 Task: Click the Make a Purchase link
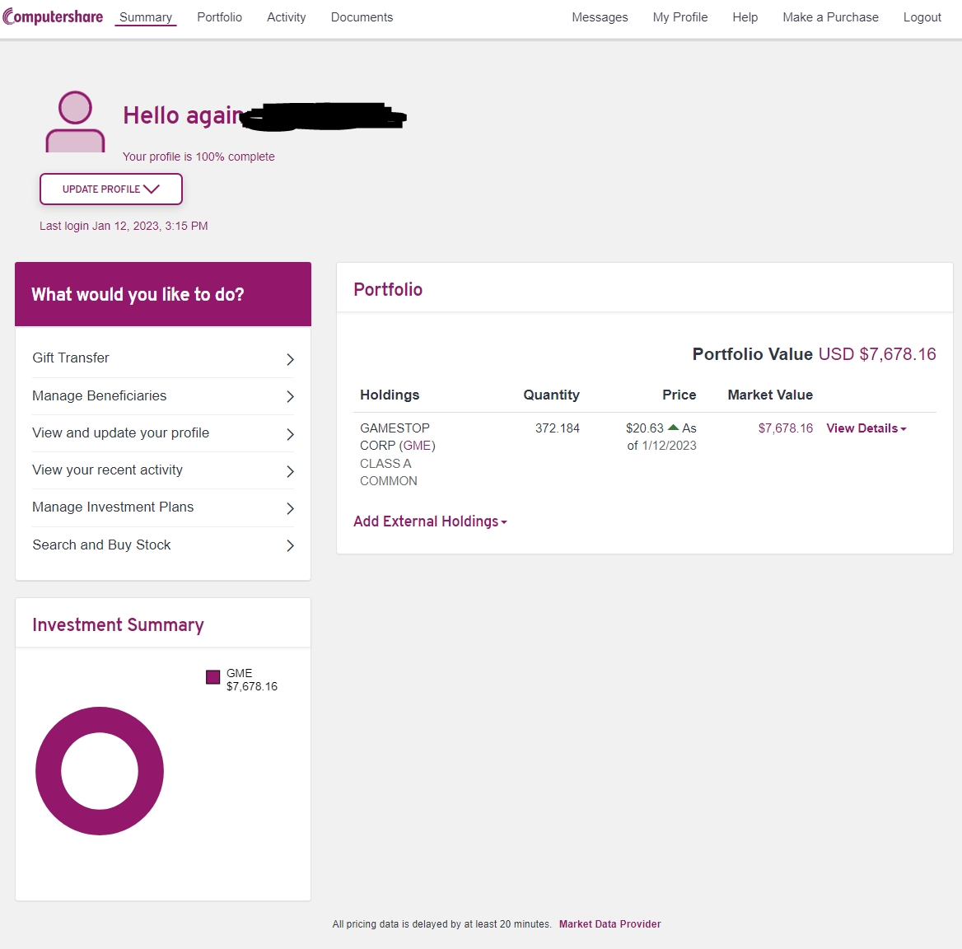[830, 17]
